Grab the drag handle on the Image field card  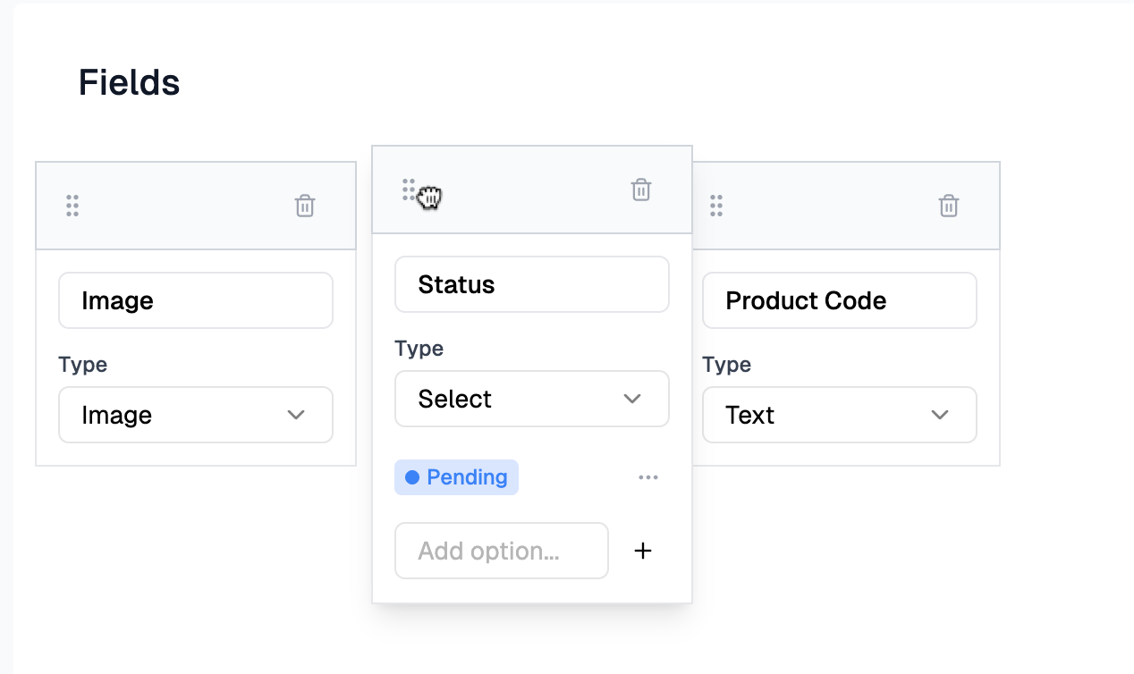(x=72, y=206)
